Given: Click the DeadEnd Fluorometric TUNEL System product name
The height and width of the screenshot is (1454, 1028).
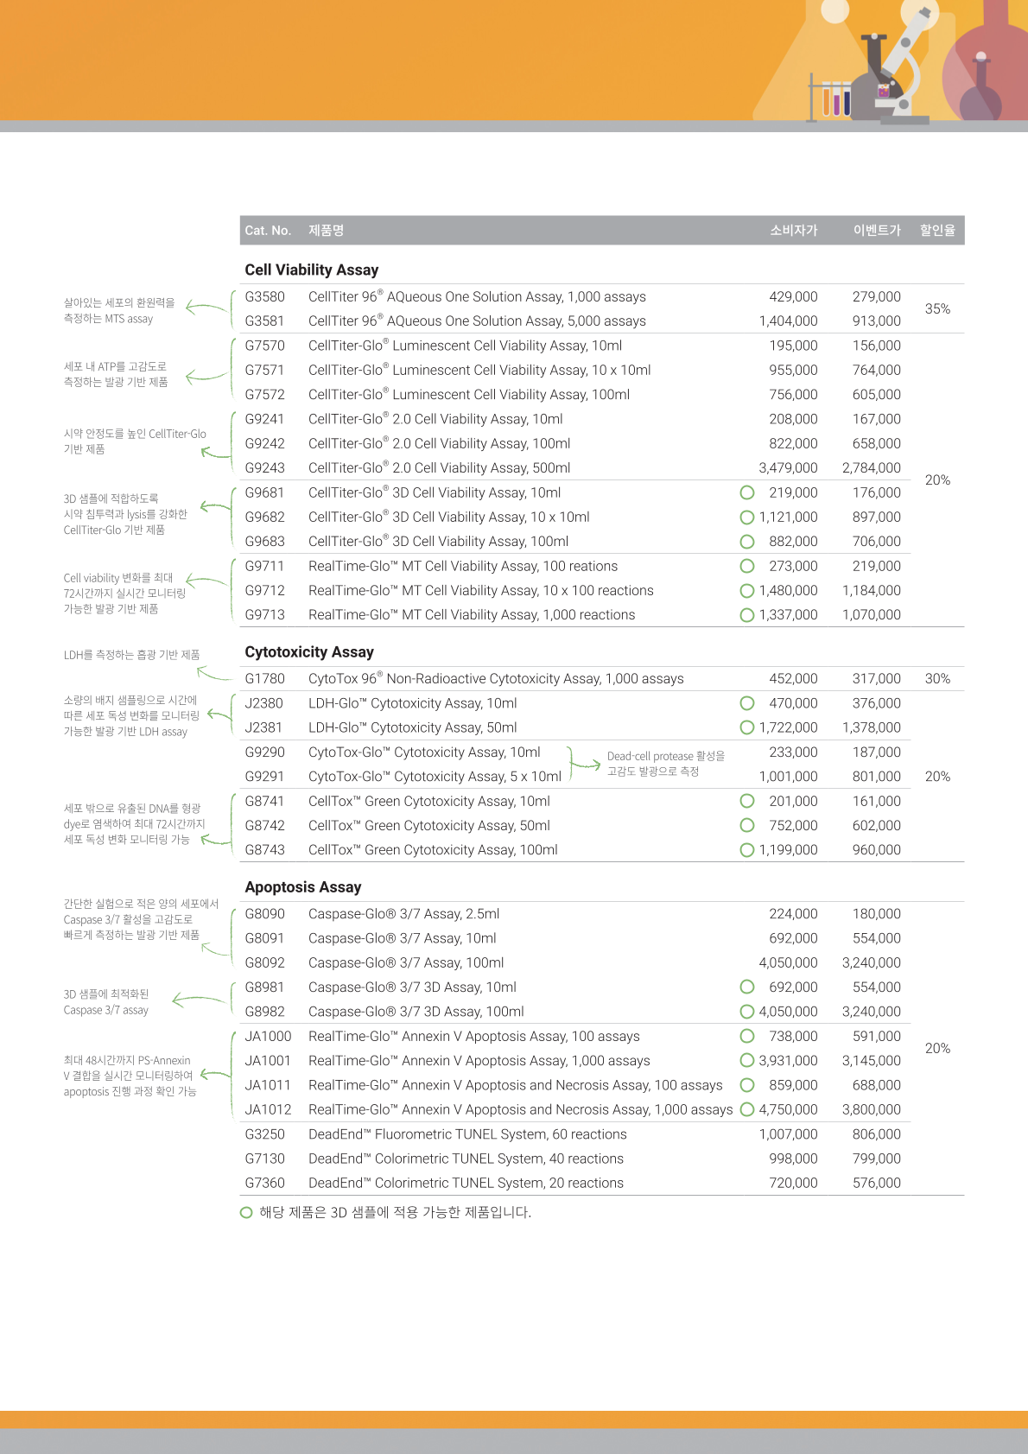Looking at the screenshot, I should (x=467, y=1134).
